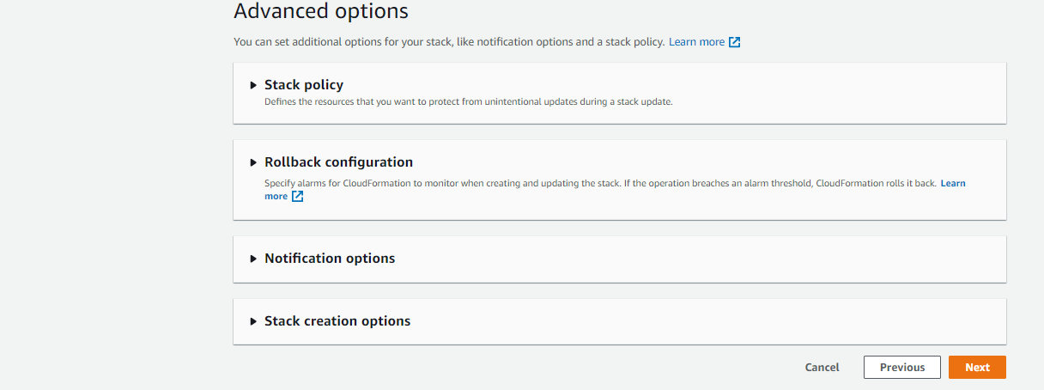Cancel the stack creation wizard
Image resolution: width=1044 pixels, height=390 pixels.
coord(822,368)
